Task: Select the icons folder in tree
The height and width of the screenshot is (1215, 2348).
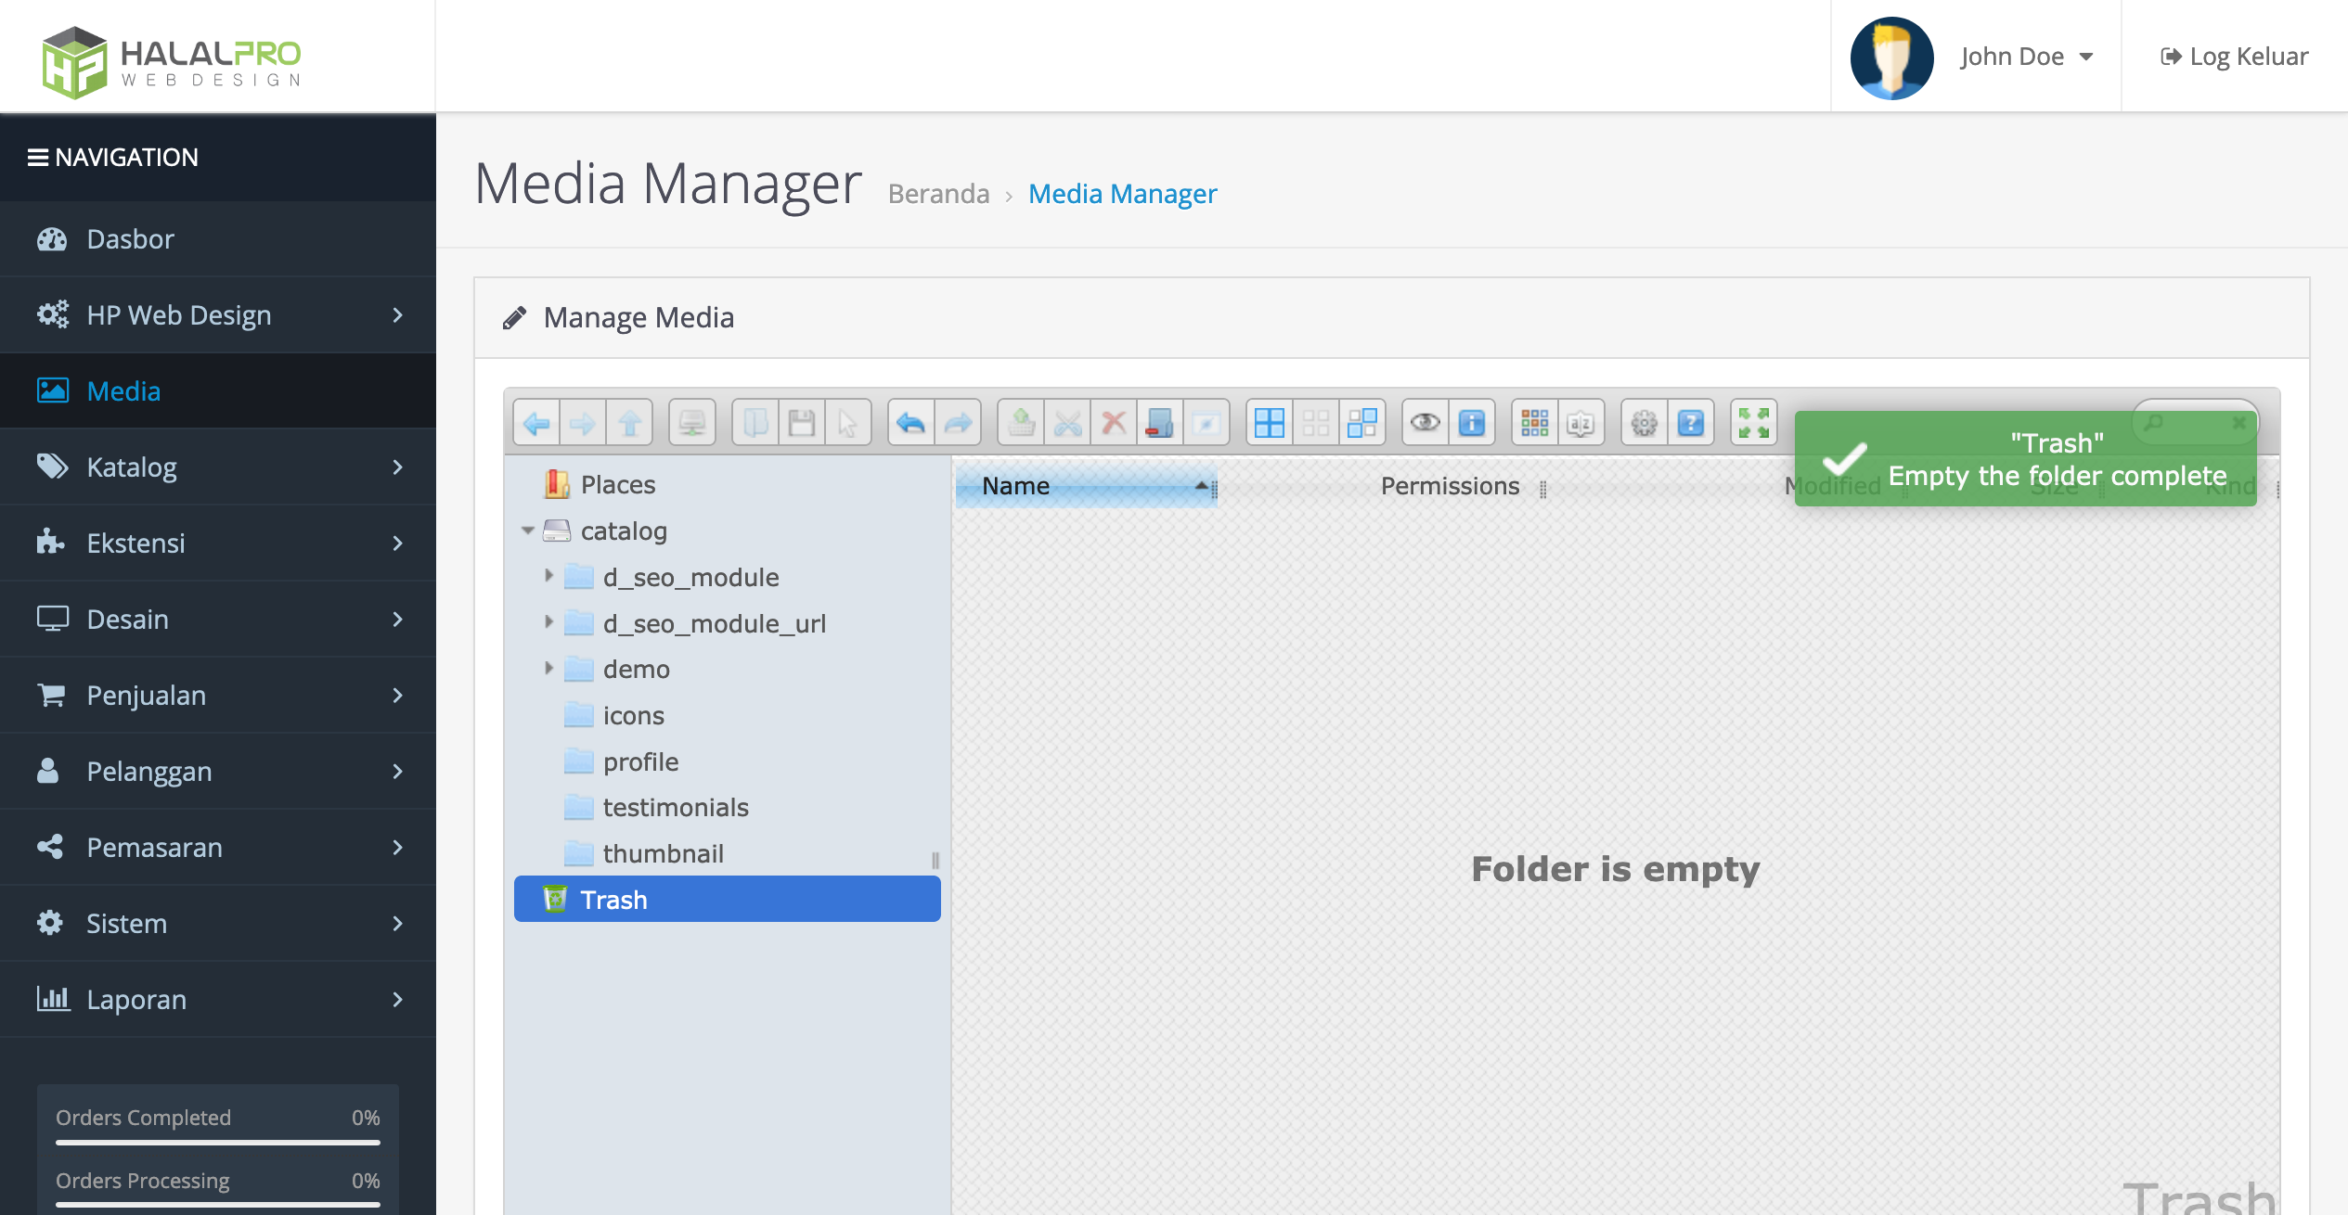Action: tap(728, 715)
